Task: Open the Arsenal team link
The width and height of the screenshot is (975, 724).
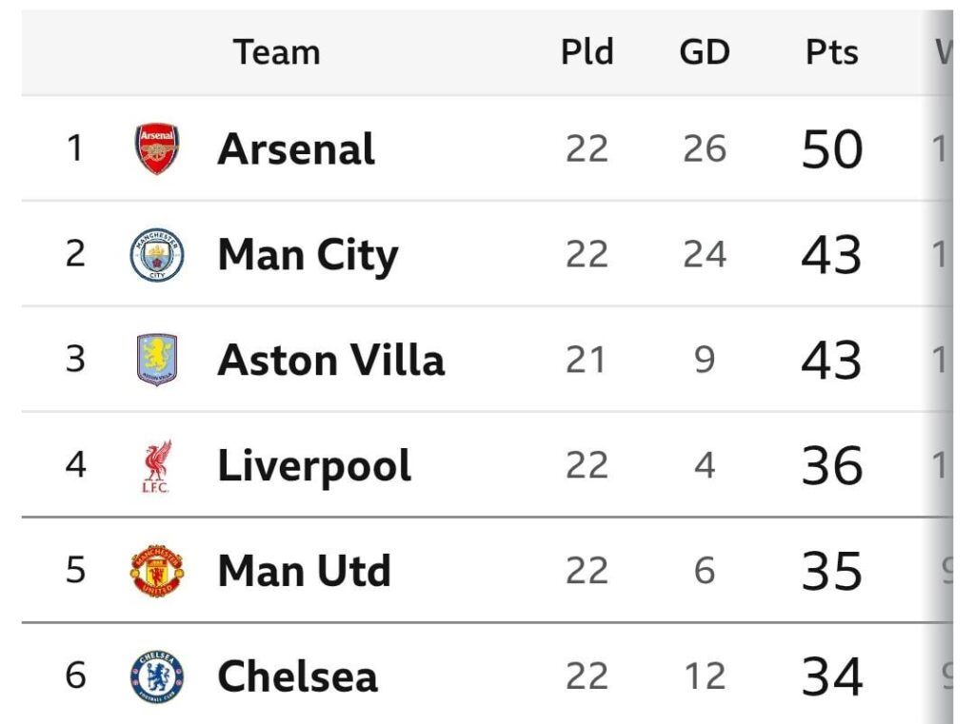Action: (x=296, y=149)
